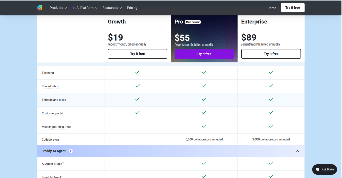Open the AI Platform dropdown menu
The height and width of the screenshot is (178, 342).
point(85,8)
